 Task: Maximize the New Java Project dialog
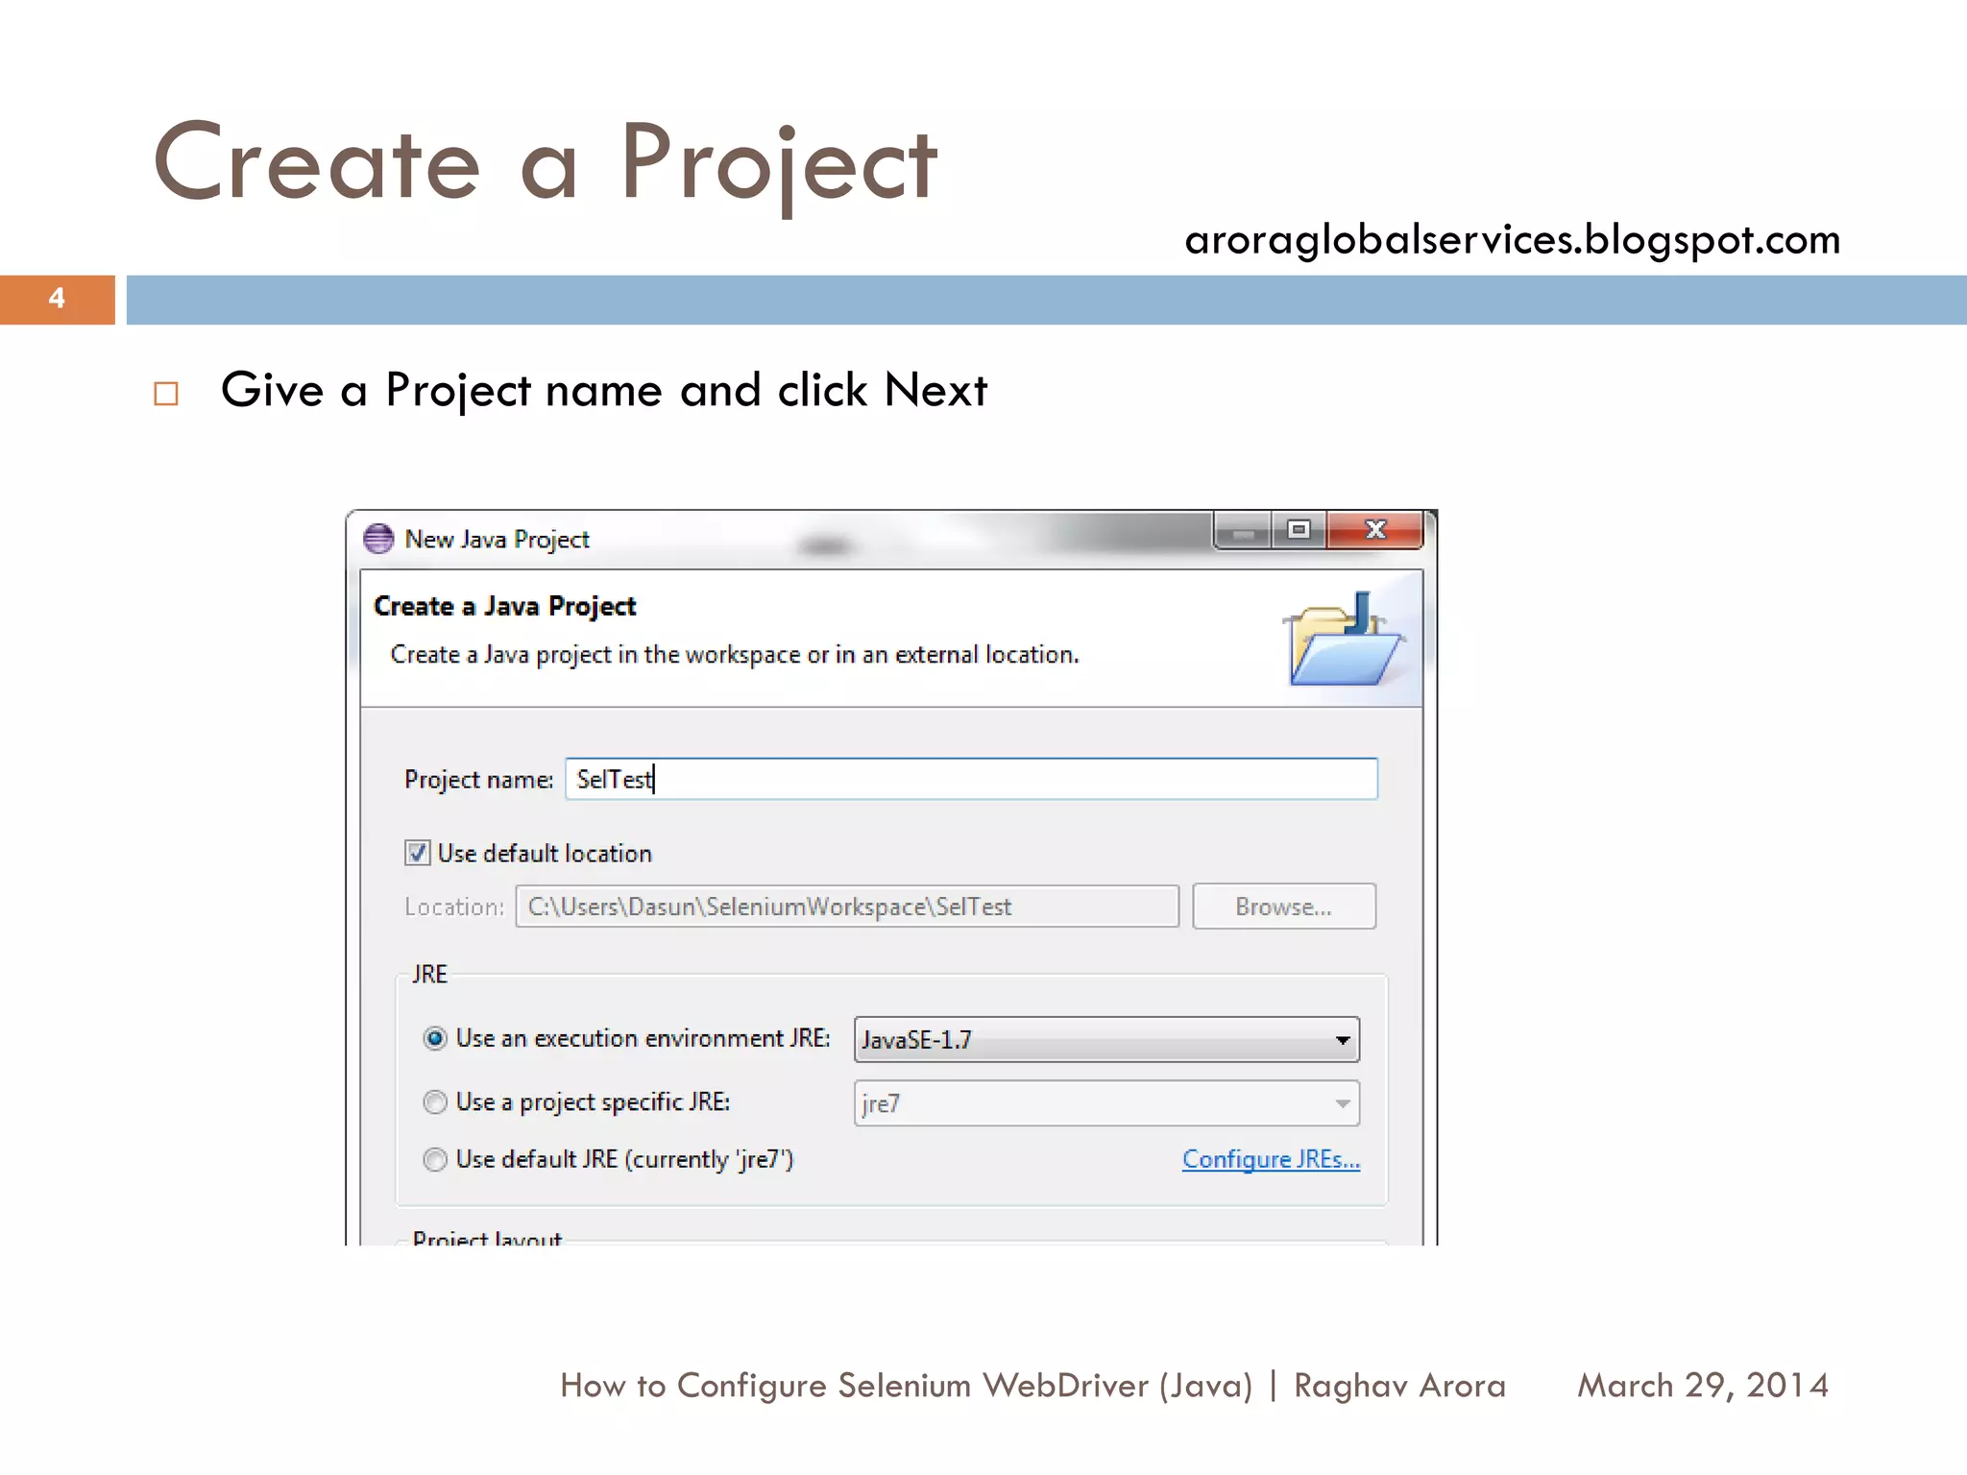pyautogui.click(x=1299, y=530)
